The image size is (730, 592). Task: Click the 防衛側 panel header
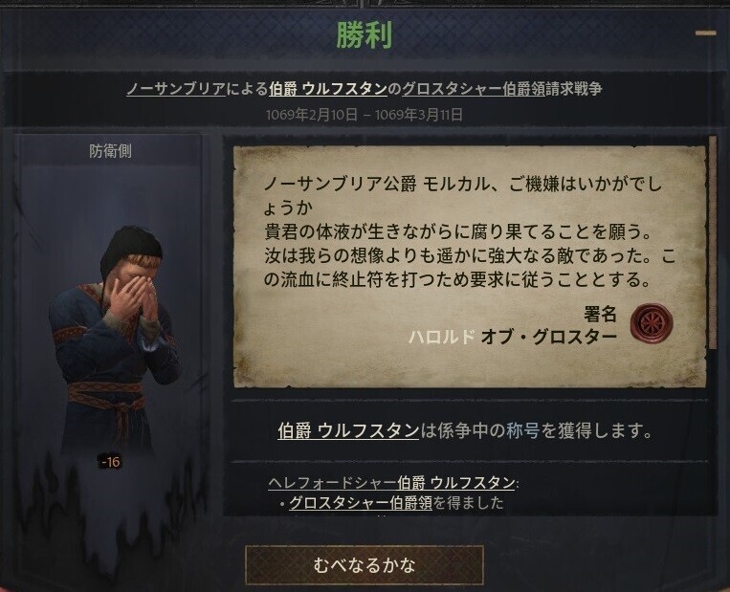coord(110,151)
